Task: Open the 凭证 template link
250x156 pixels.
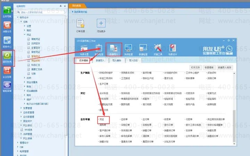Action: click(x=102, y=119)
